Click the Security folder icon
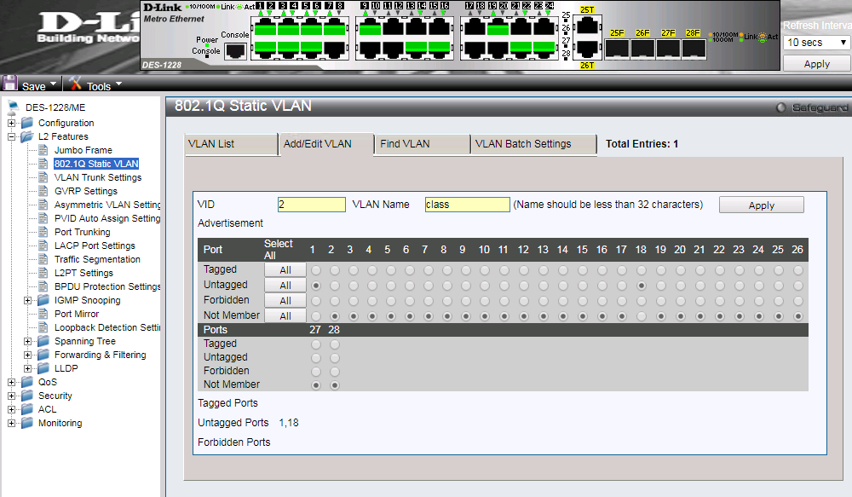Viewport: 852px width, 497px height. pyautogui.click(x=27, y=396)
